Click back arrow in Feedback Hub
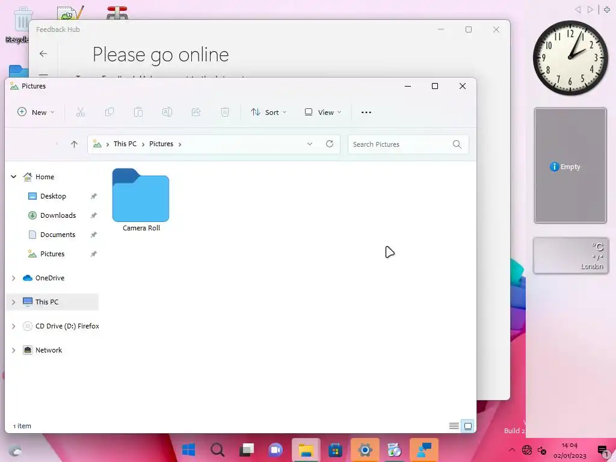The width and height of the screenshot is (616, 462). (43, 54)
